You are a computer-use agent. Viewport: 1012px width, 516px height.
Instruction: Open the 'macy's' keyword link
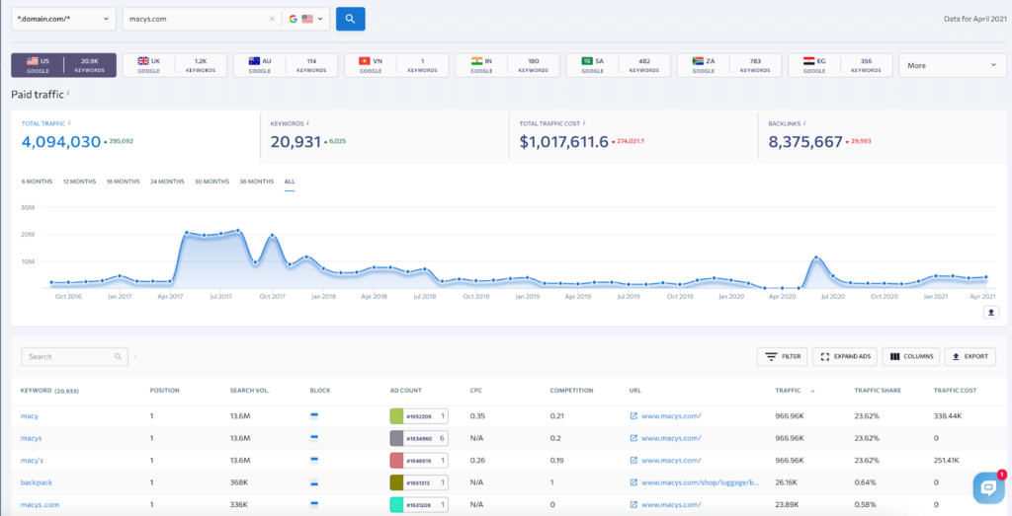33,461
